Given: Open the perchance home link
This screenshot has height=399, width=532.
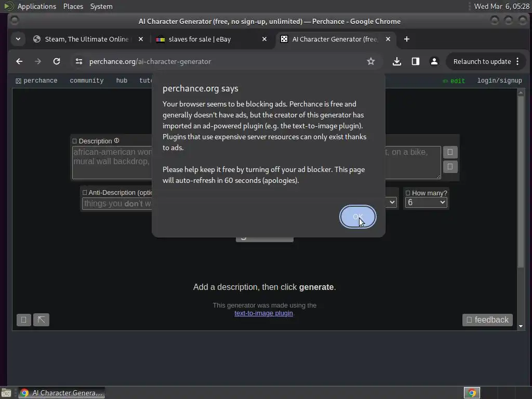Looking at the screenshot, I should tap(36, 81).
